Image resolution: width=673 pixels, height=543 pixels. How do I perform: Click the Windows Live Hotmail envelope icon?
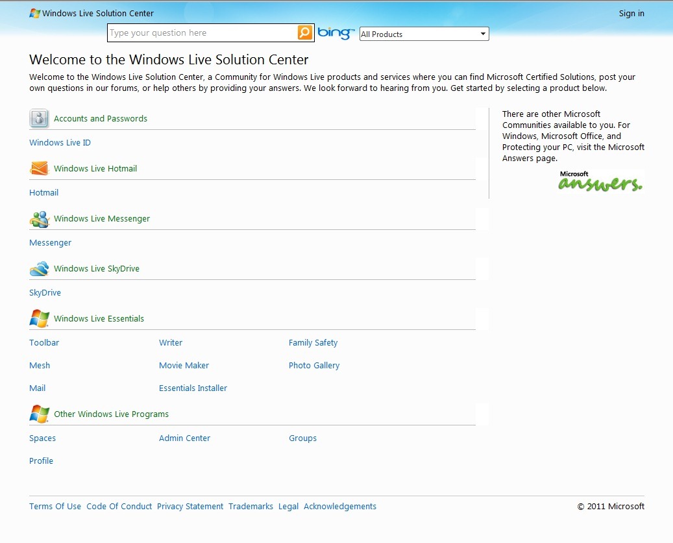(40, 169)
